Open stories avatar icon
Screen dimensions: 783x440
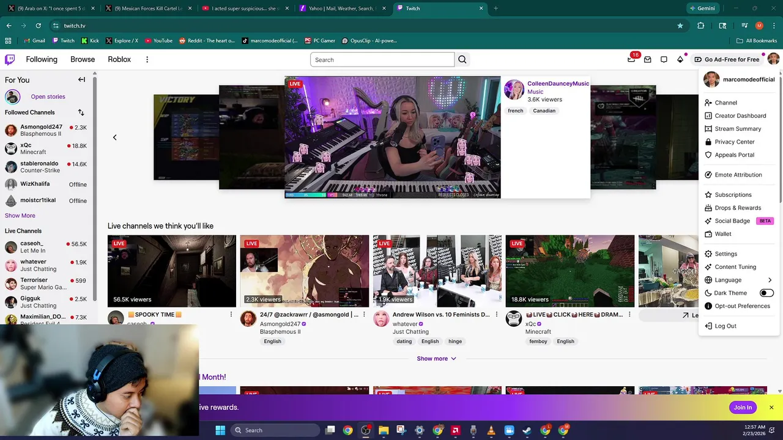13,97
